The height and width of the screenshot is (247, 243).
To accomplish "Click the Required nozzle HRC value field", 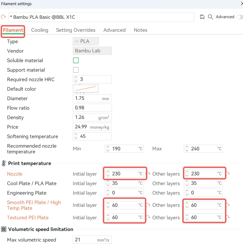I will point(92,79).
